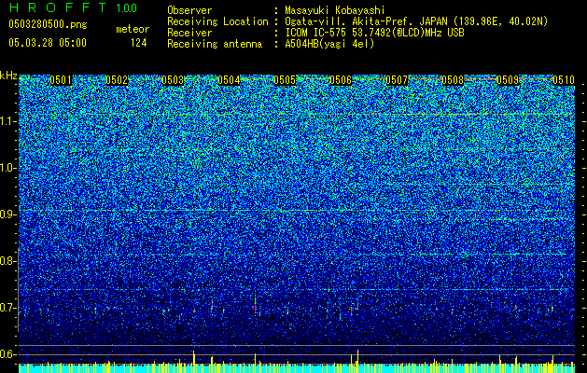Click the 1.0 kHz axis tick label
Viewport: 587px width, 373px height.
(x=8, y=168)
